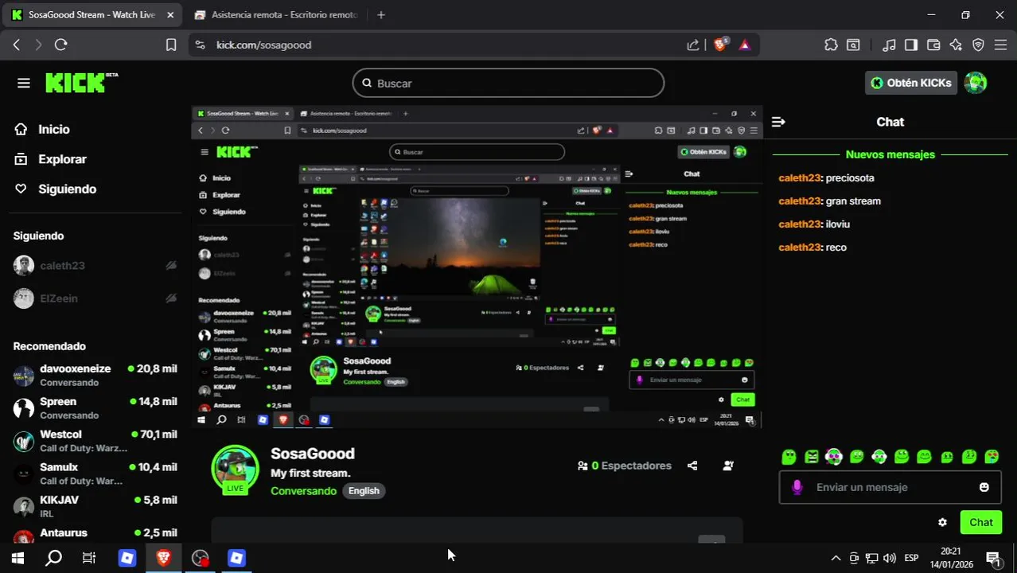The width and height of the screenshot is (1017, 573).
Task: Open recommended channel Westcol
Action: click(x=95, y=441)
